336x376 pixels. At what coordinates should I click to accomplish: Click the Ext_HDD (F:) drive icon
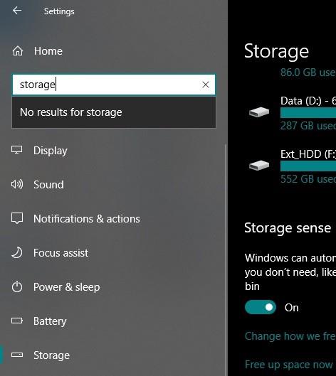tap(259, 165)
